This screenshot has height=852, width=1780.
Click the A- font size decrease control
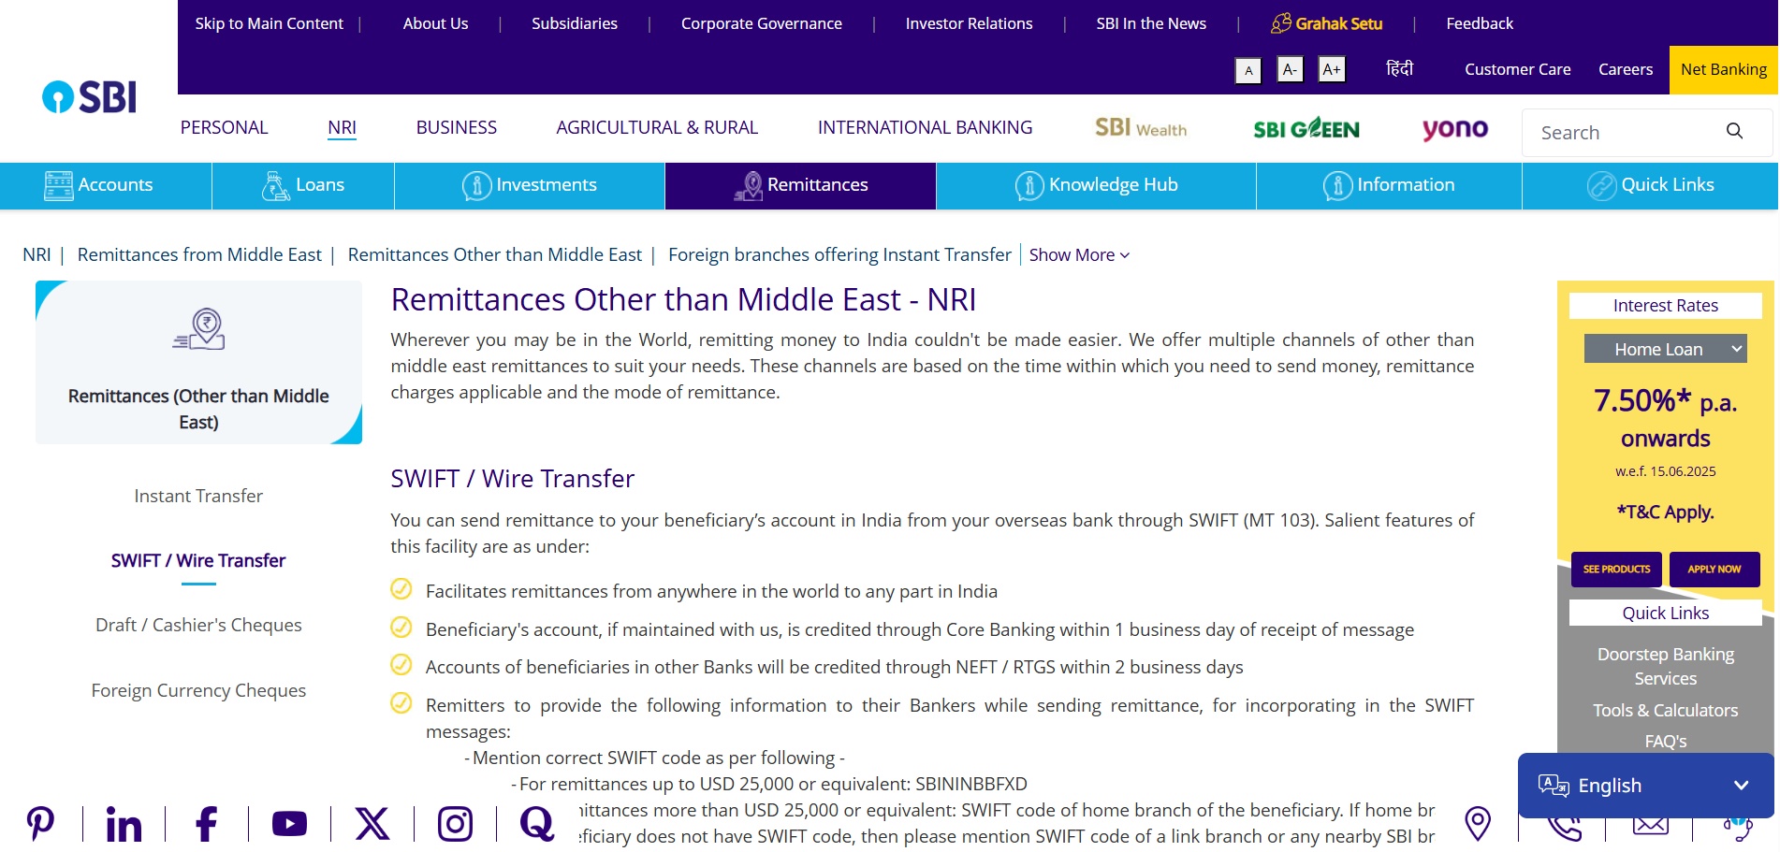click(1290, 69)
